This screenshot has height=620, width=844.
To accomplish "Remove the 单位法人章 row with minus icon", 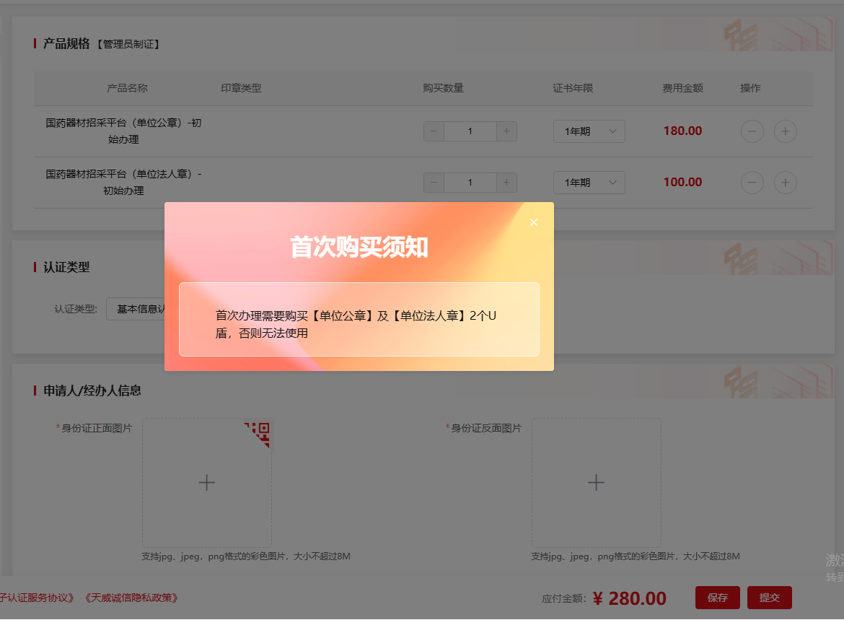I will point(752,183).
